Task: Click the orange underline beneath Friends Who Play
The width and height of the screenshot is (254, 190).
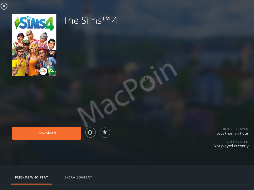Action: (x=31, y=184)
